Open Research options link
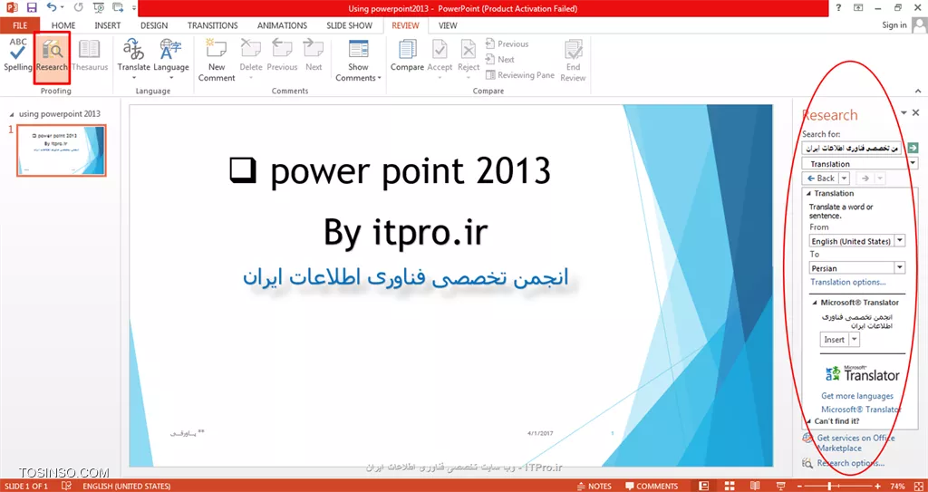This screenshot has width=928, height=492. (x=850, y=463)
